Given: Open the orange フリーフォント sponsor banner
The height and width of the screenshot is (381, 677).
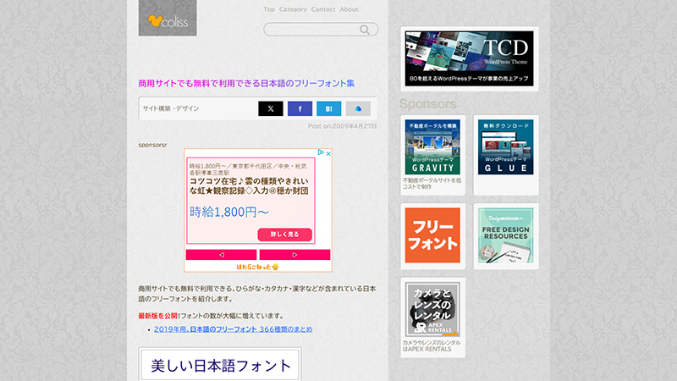Looking at the screenshot, I should click(432, 235).
